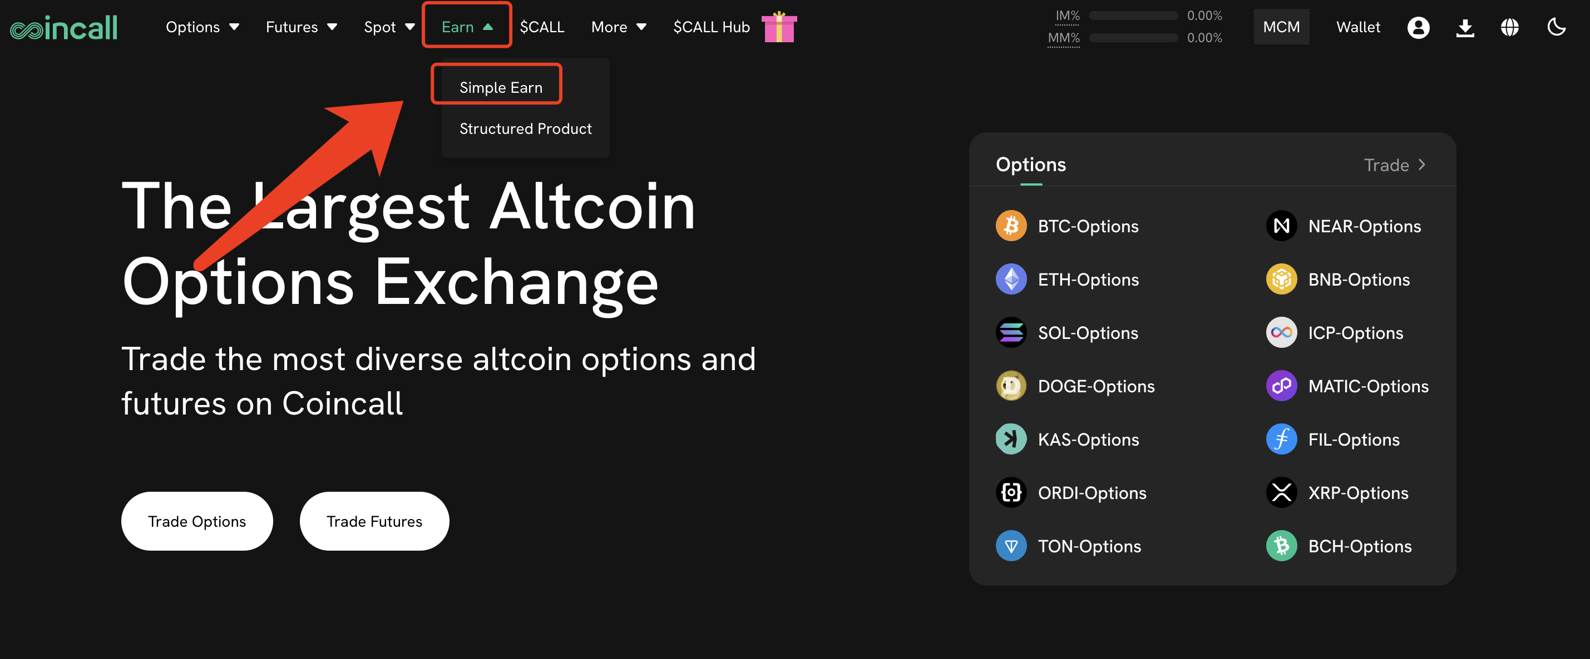1590x659 pixels.
Task: Select Simple Earn from Earn menu
Action: click(x=501, y=88)
